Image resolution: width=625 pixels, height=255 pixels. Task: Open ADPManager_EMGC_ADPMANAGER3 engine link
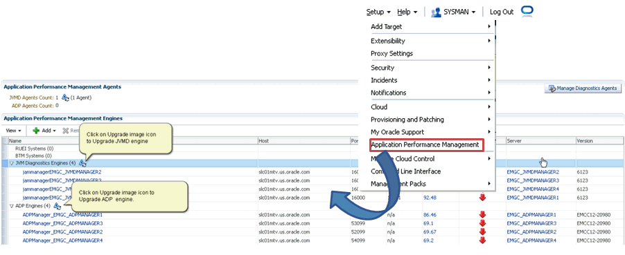[x=62, y=223]
